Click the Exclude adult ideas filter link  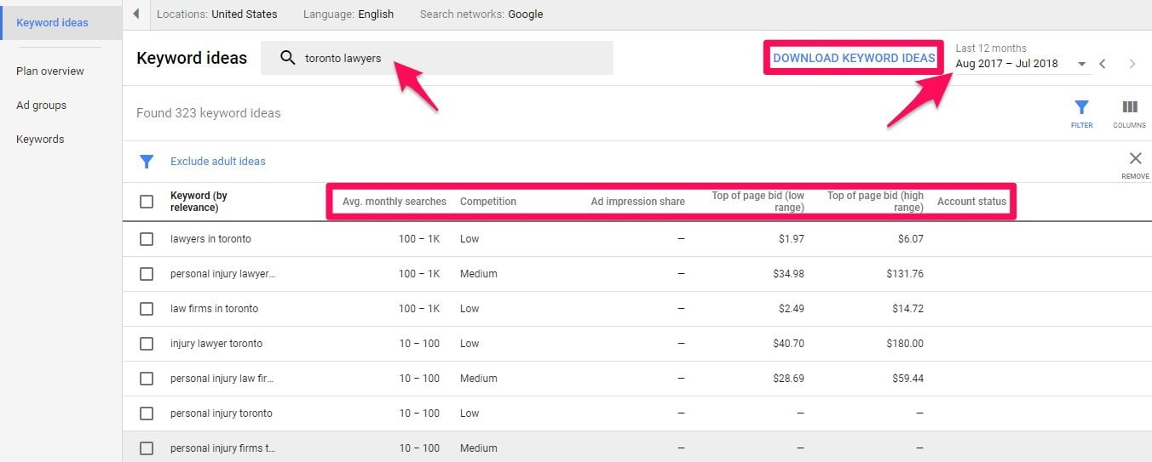pos(218,162)
